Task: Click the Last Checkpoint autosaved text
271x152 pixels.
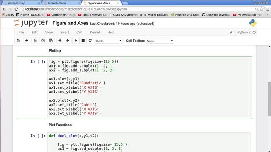Action: pyautogui.click(x=122, y=24)
